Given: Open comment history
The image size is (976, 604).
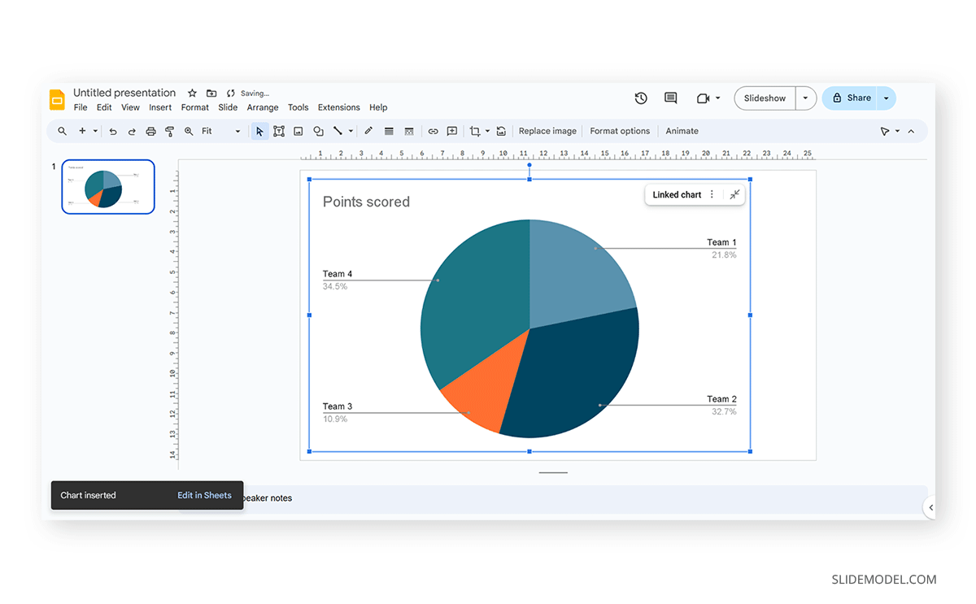Looking at the screenshot, I should [670, 98].
